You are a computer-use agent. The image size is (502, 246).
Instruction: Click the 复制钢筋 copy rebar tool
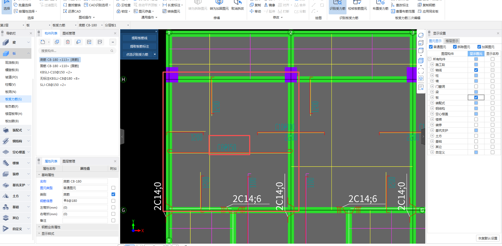tap(427, 5)
